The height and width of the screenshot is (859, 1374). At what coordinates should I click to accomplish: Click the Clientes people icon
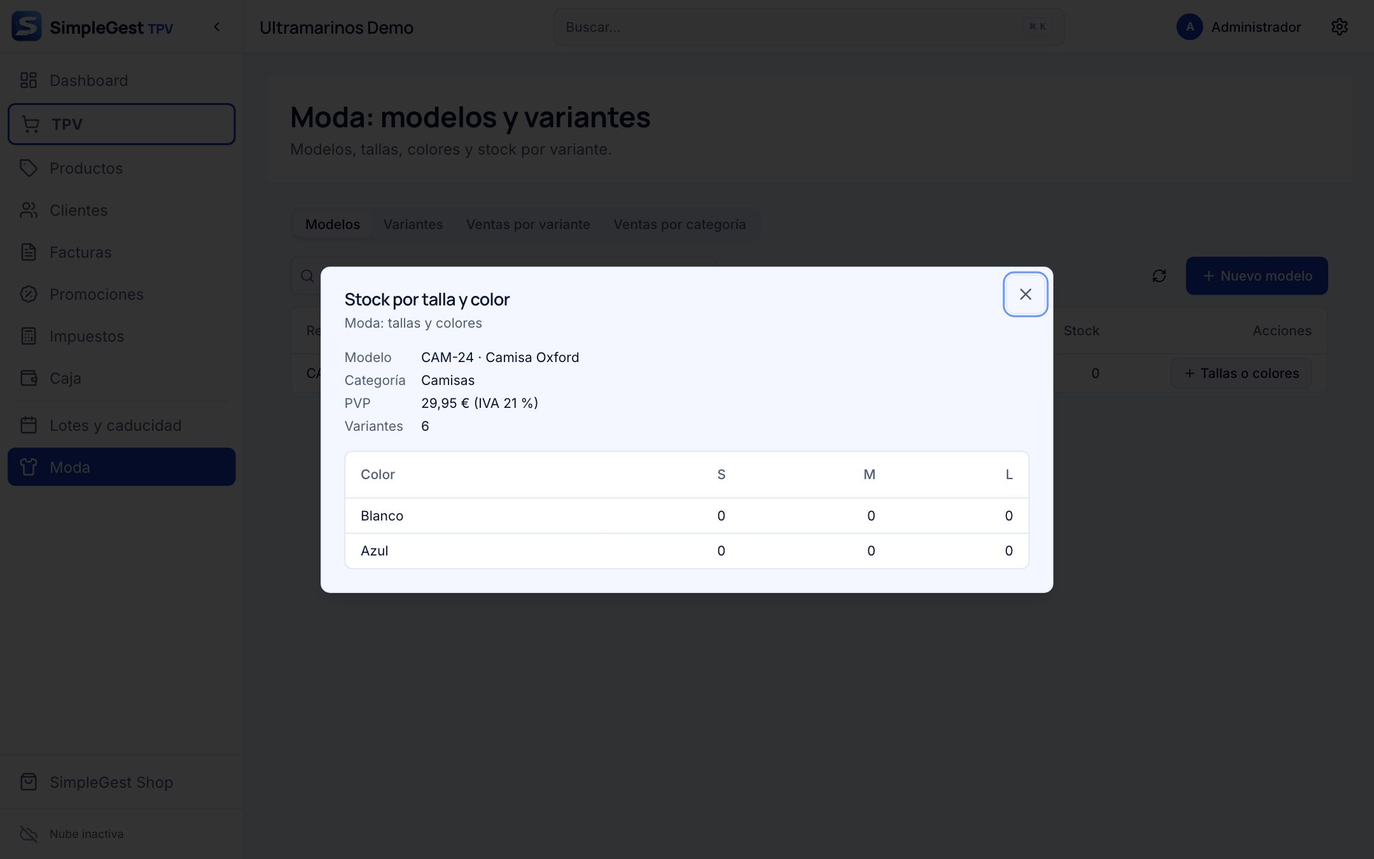(29, 210)
